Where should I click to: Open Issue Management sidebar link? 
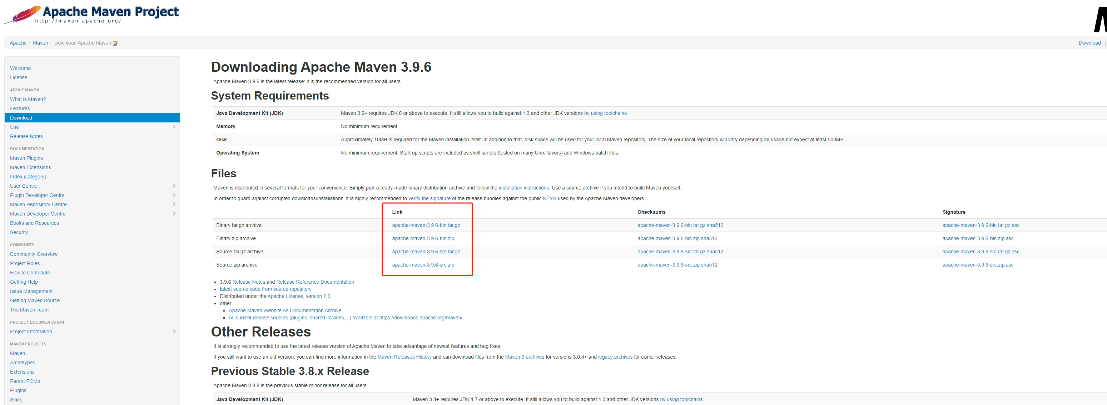click(31, 291)
